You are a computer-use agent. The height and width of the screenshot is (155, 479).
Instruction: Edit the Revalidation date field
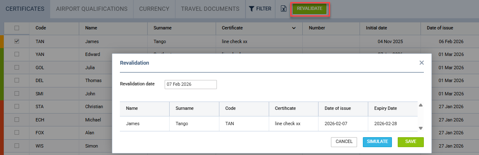(191, 85)
